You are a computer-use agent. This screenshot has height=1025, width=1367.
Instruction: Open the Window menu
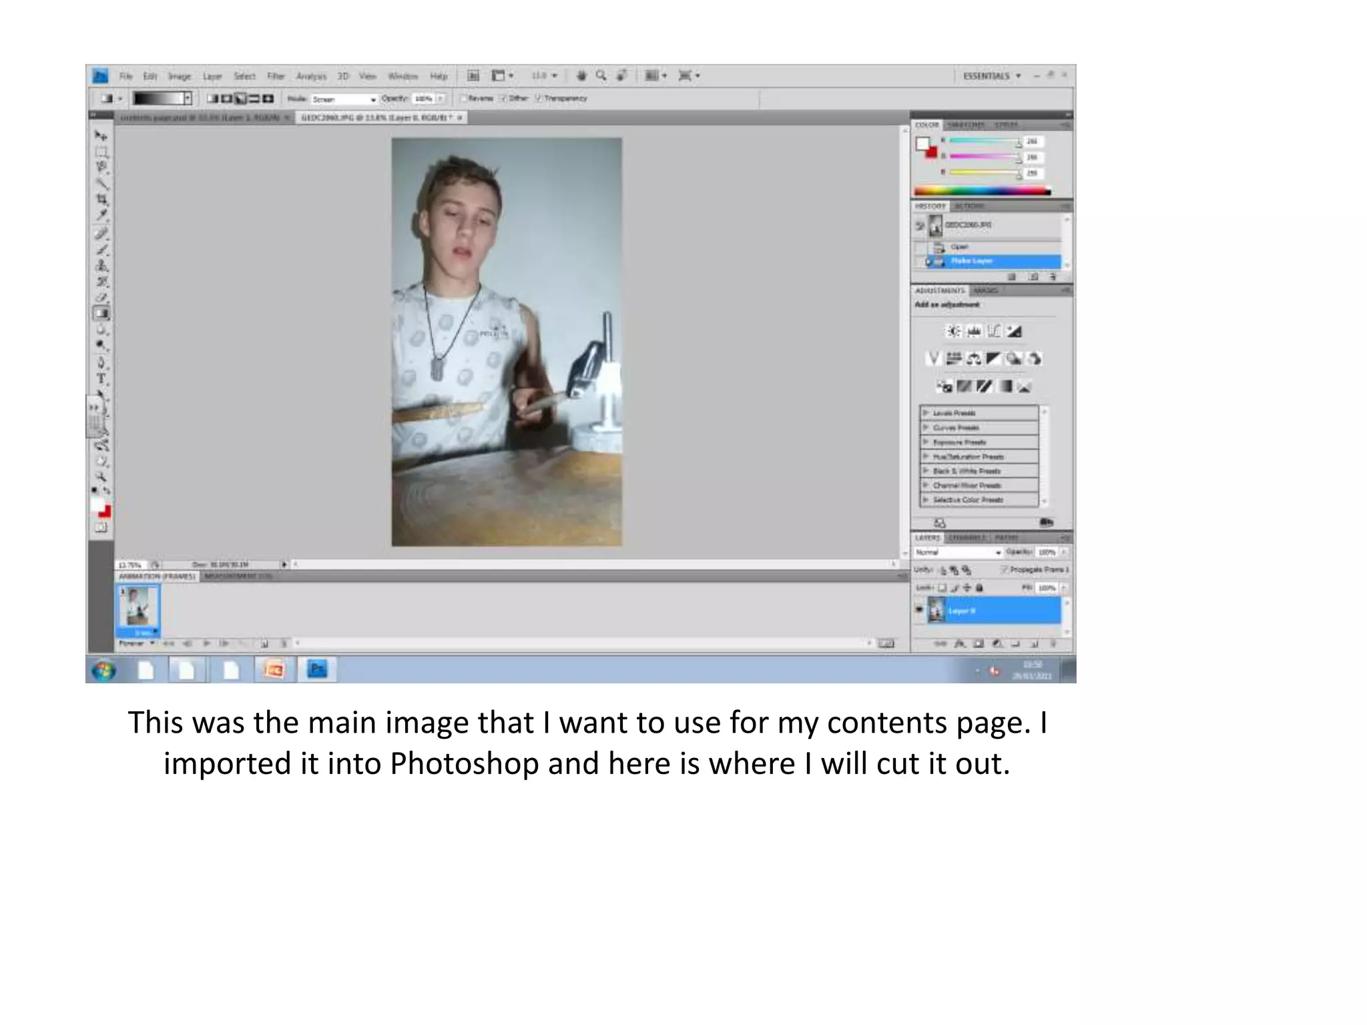tap(402, 76)
